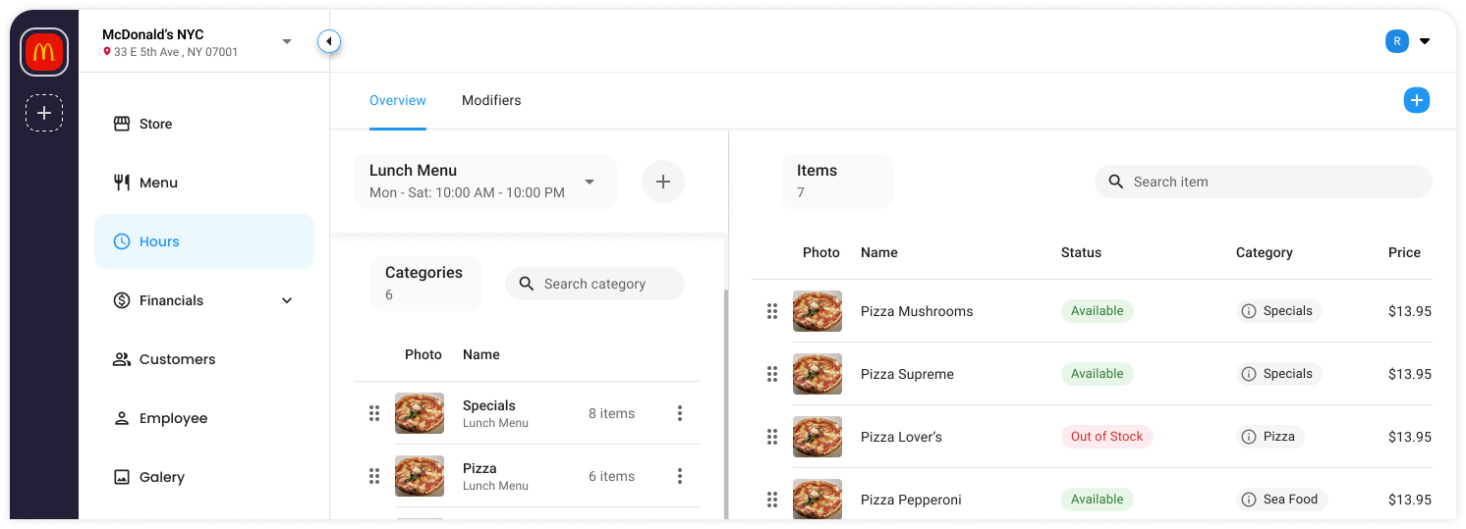Viewport: 1466px width, 529px height.
Task: Click the blue plus button top right
Action: point(1416,100)
